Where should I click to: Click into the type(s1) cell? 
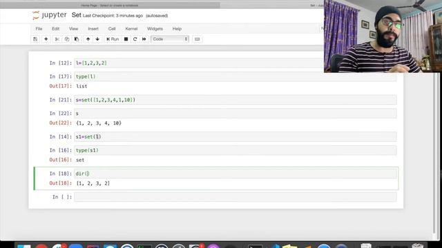point(235,150)
